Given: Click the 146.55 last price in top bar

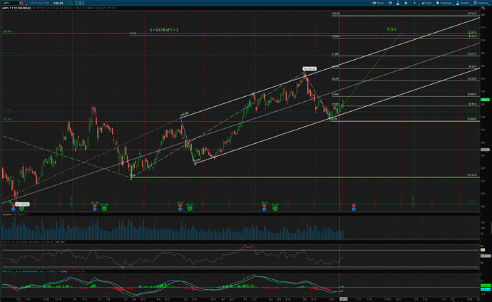Looking at the screenshot, I should 58,3.
